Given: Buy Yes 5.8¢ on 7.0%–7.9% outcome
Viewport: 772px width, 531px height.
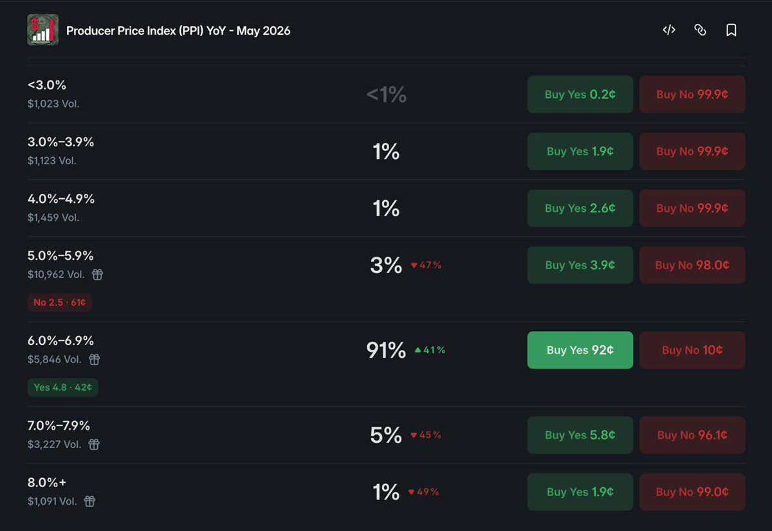Looking at the screenshot, I should pyautogui.click(x=580, y=435).
